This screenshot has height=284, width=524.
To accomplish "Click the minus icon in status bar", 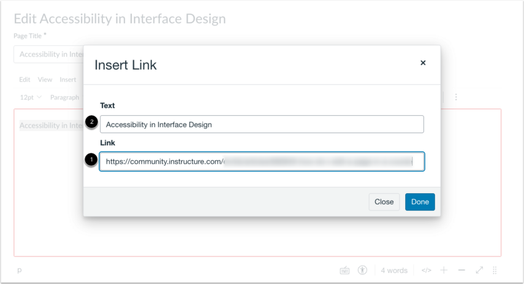I will point(461,271).
